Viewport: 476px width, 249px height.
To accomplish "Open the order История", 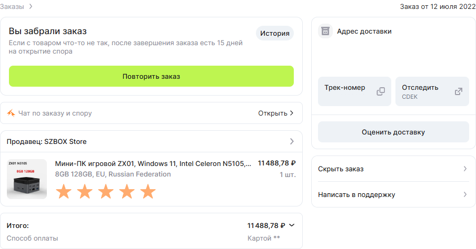I will [x=275, y=33].
